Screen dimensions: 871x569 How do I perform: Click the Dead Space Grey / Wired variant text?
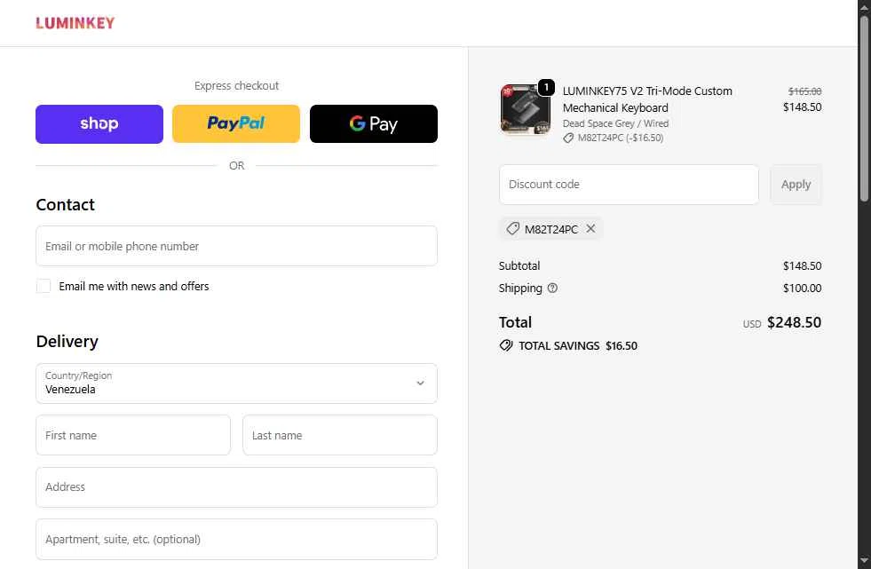615,123
